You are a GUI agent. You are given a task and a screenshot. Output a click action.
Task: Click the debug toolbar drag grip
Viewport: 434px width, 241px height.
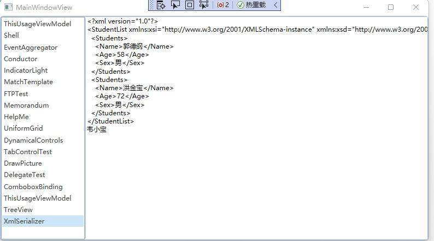tap(151, 5)
